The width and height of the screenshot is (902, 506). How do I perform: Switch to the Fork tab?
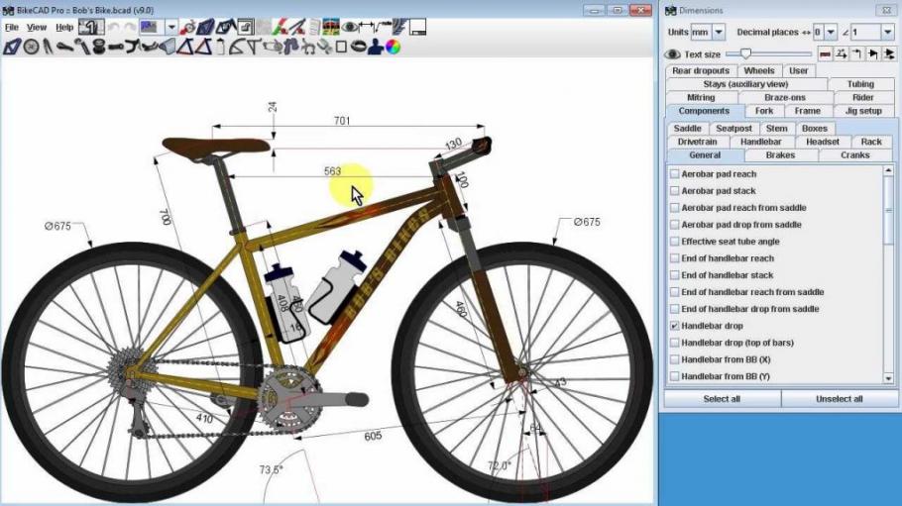tap(764, 111)
